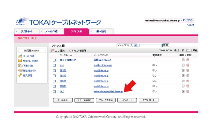Click edit icon for test@victokai row
Viewport: 214px width, 123px height.
click(x=183, y=65)
